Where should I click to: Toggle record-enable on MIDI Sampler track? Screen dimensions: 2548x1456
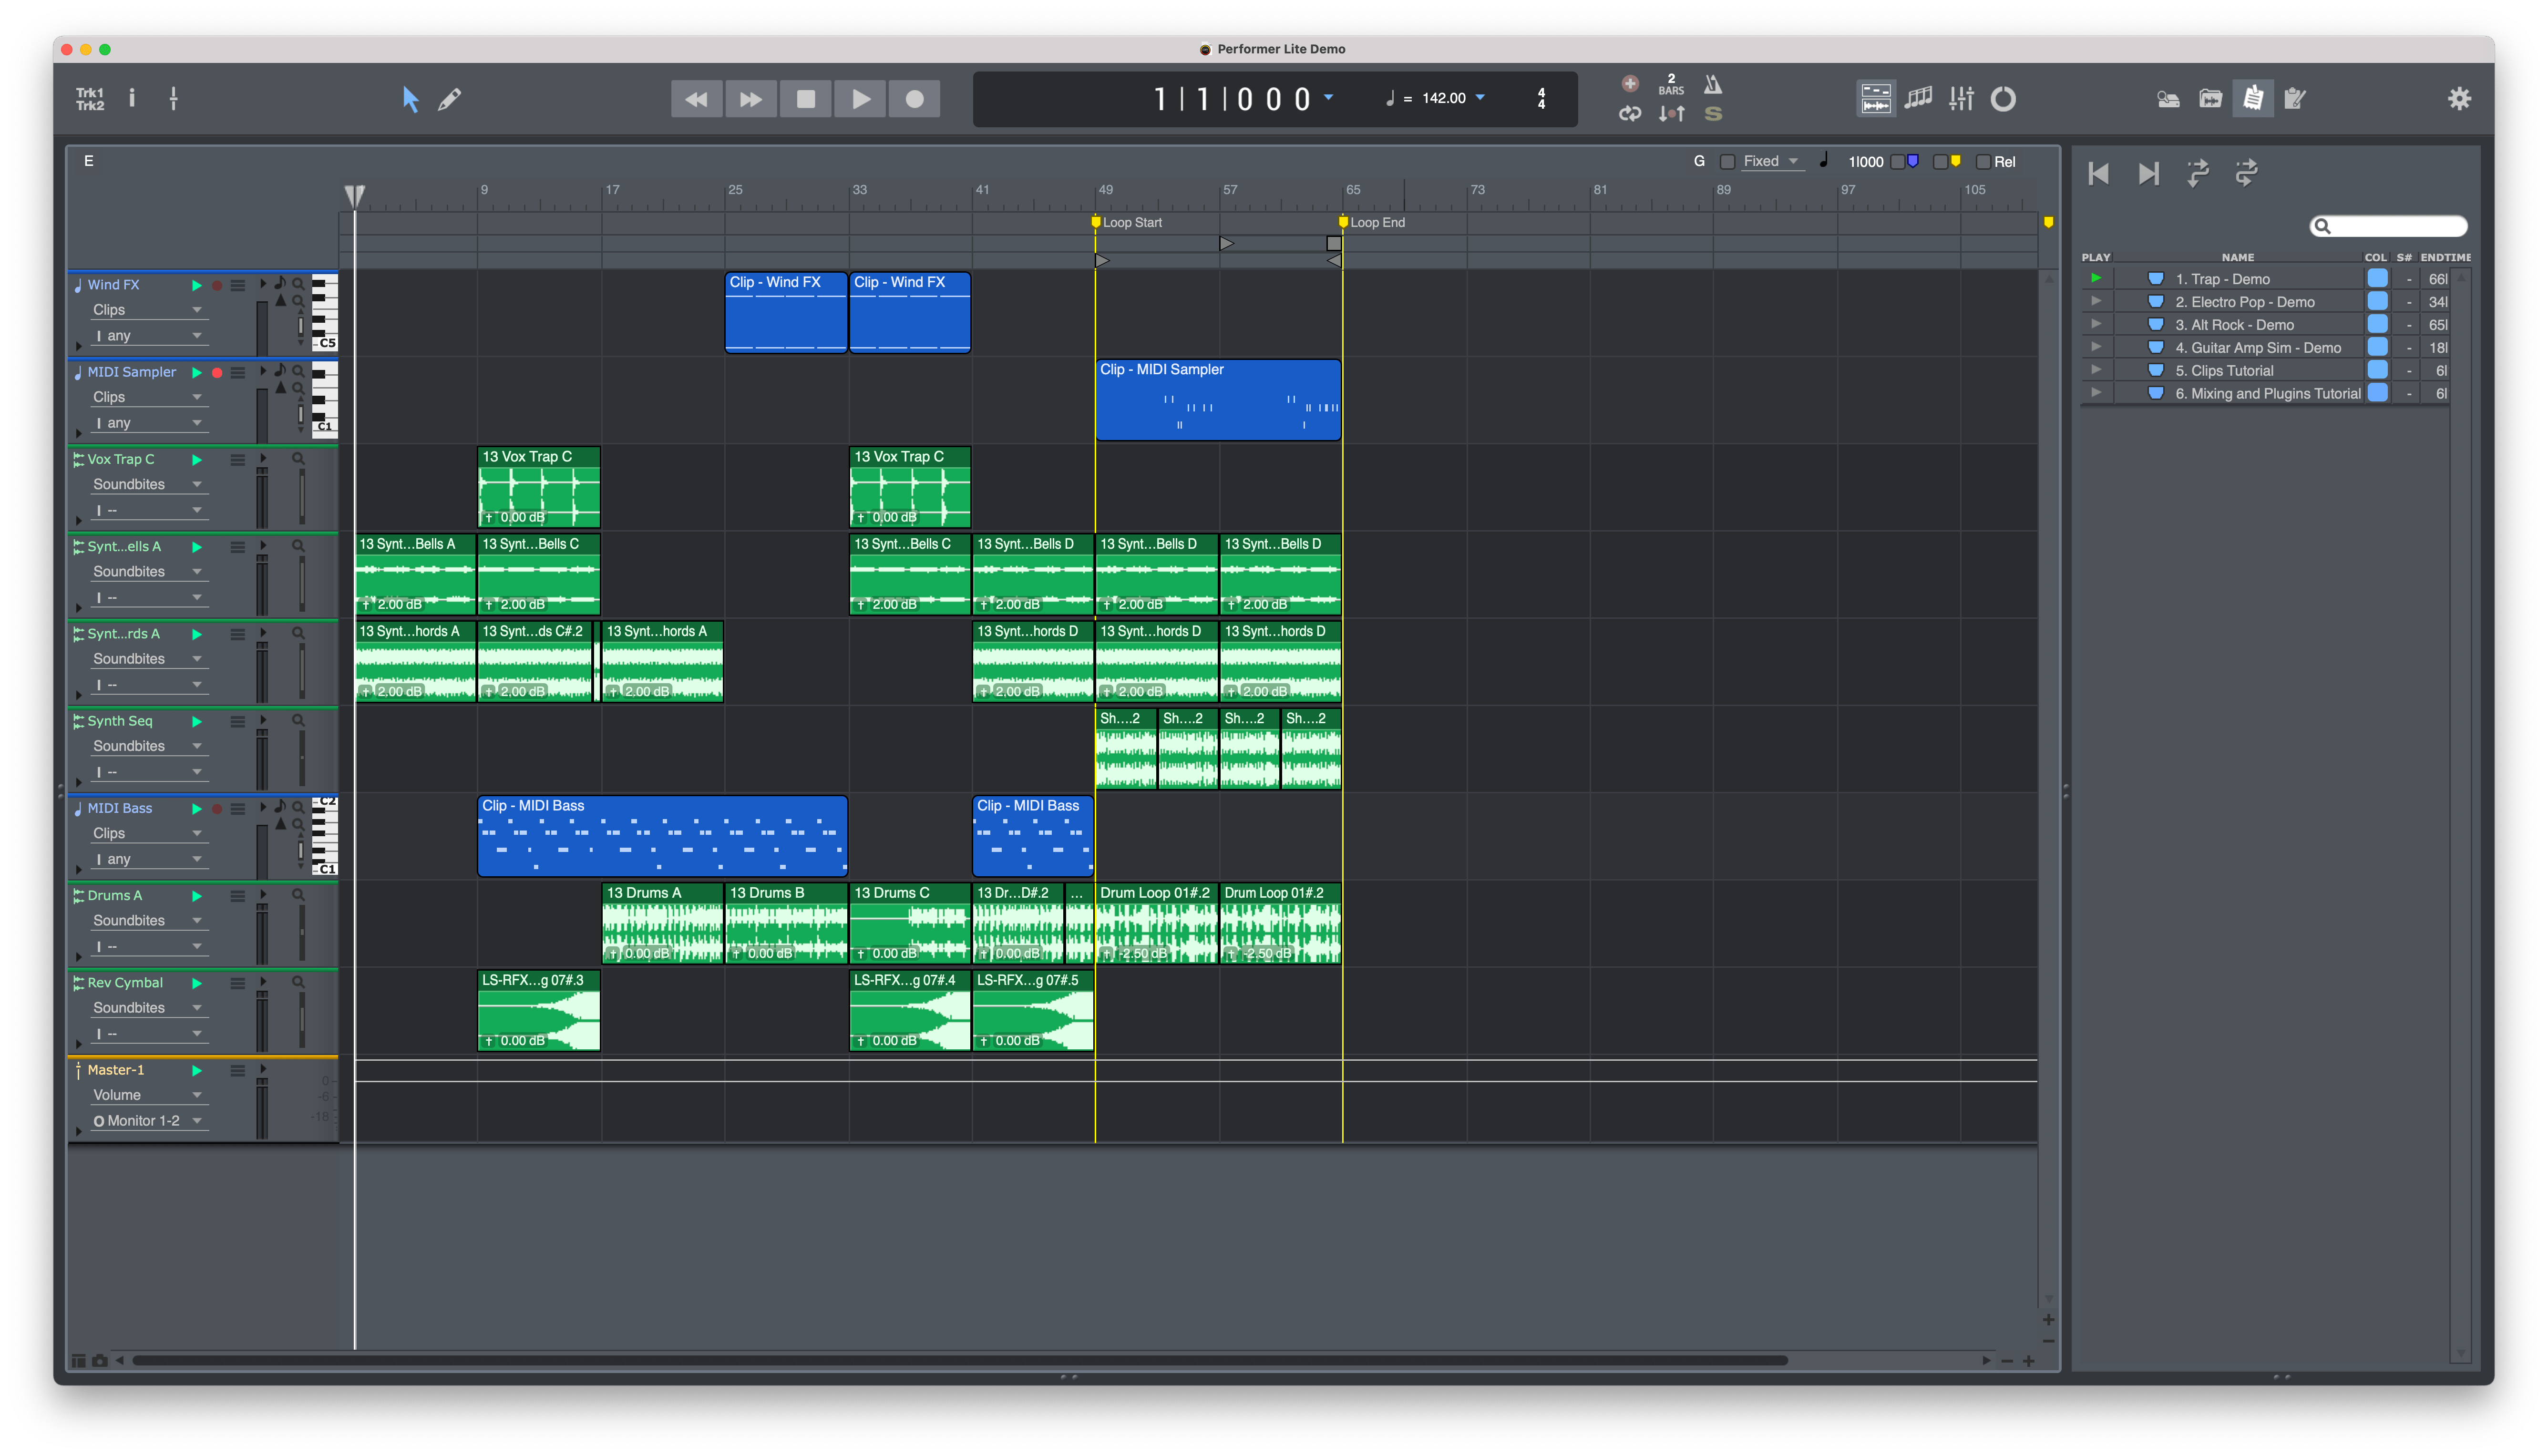pyautogui.click(x=217, y=373)
